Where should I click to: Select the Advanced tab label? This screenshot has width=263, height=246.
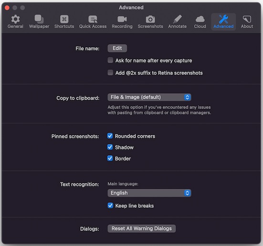click(223, 27)
